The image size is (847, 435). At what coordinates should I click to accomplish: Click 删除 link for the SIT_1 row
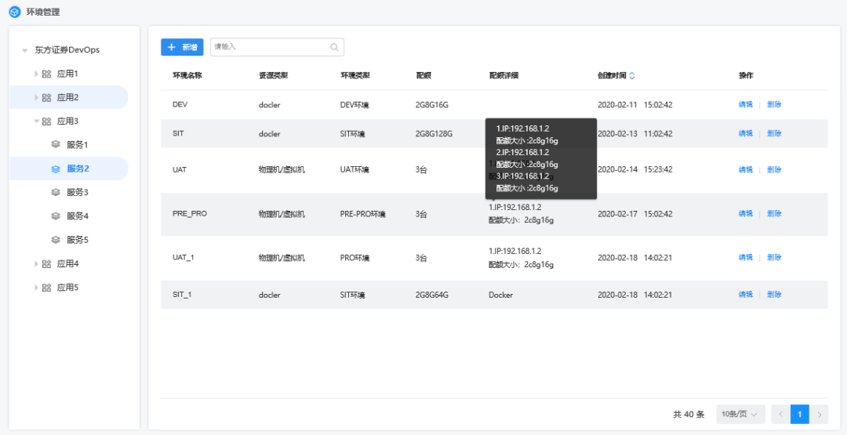[x=774, y=295]
